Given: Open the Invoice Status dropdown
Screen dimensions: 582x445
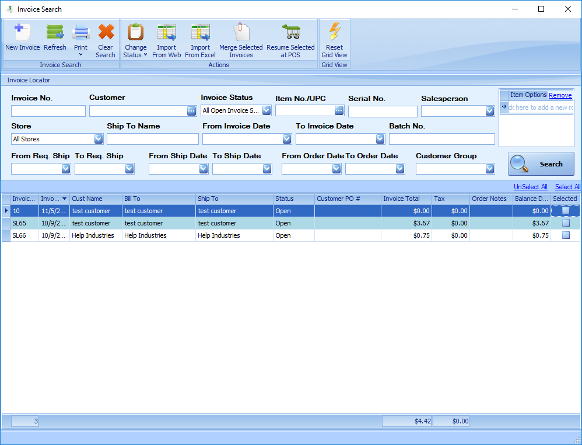Looking at the screenshot, I should pyautogui.click(x=266, y=110).
